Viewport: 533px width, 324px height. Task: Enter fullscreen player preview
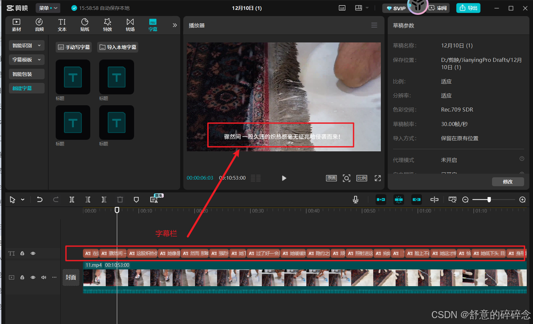(x=378, y=178)
